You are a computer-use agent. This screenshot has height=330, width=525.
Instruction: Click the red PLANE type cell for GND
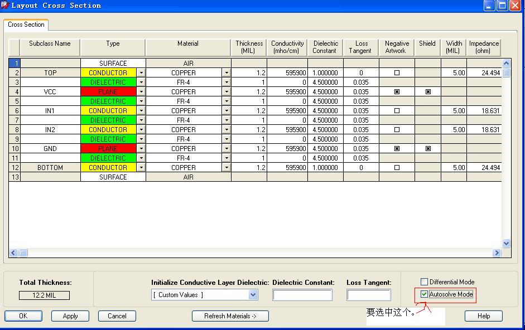point(108,149)
